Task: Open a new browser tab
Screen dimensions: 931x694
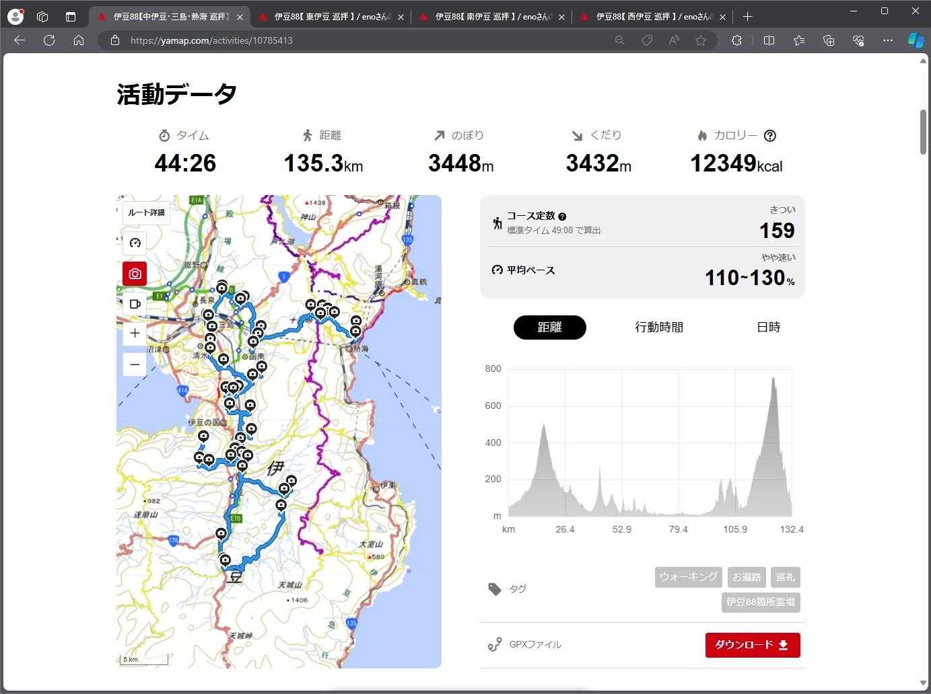Action: click(x=747, y=17)
